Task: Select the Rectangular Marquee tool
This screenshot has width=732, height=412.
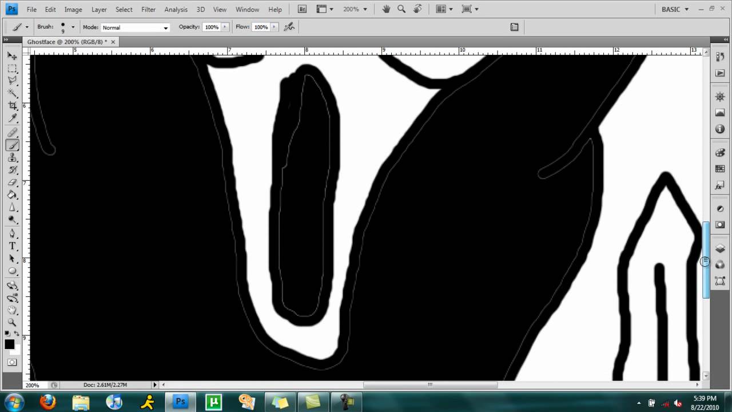Action: 12,68
